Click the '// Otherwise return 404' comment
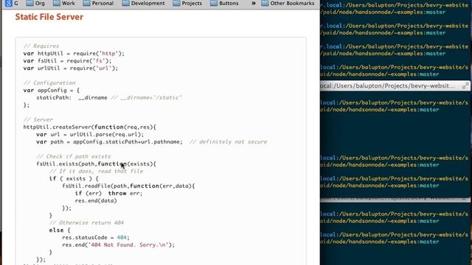The height and width of the screenshot is (265, 472). point(87,222)
